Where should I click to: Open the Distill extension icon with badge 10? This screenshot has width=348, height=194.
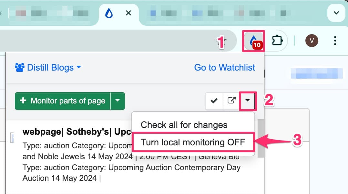tap(253, 41)
